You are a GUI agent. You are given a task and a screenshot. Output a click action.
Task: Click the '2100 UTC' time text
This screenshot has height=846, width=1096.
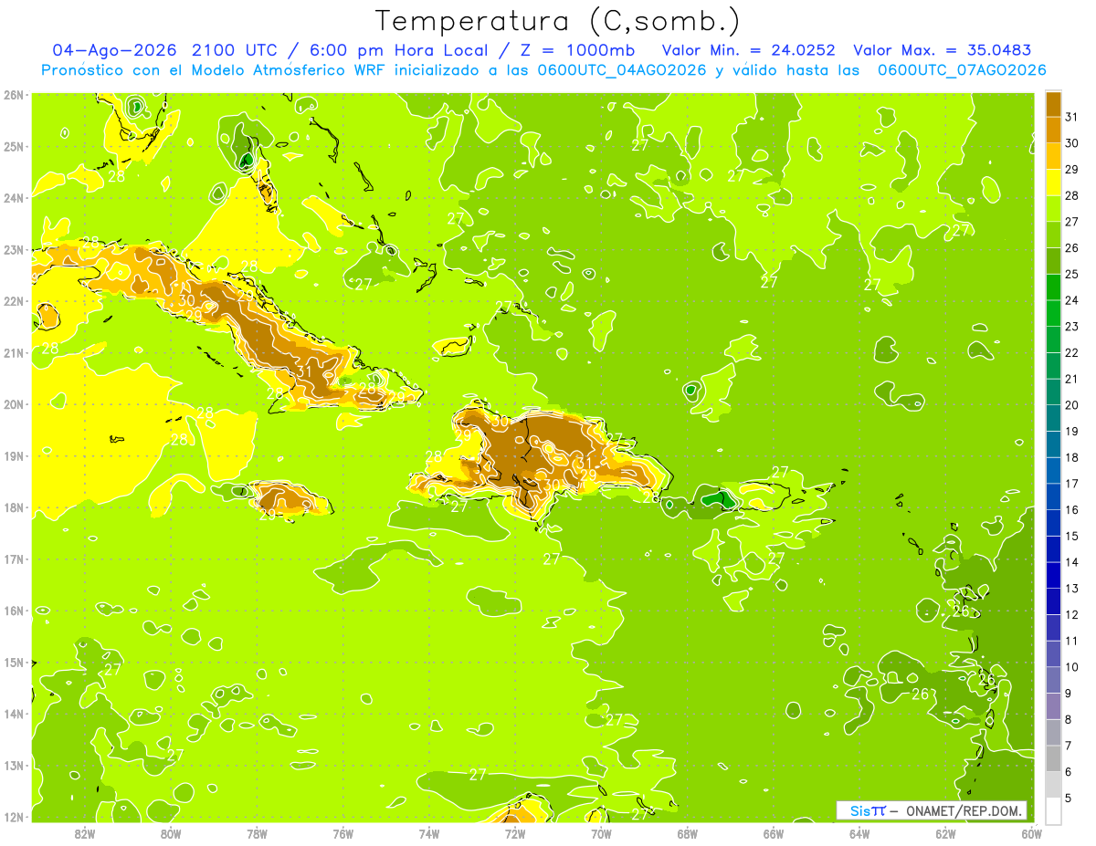pos(234,50)
